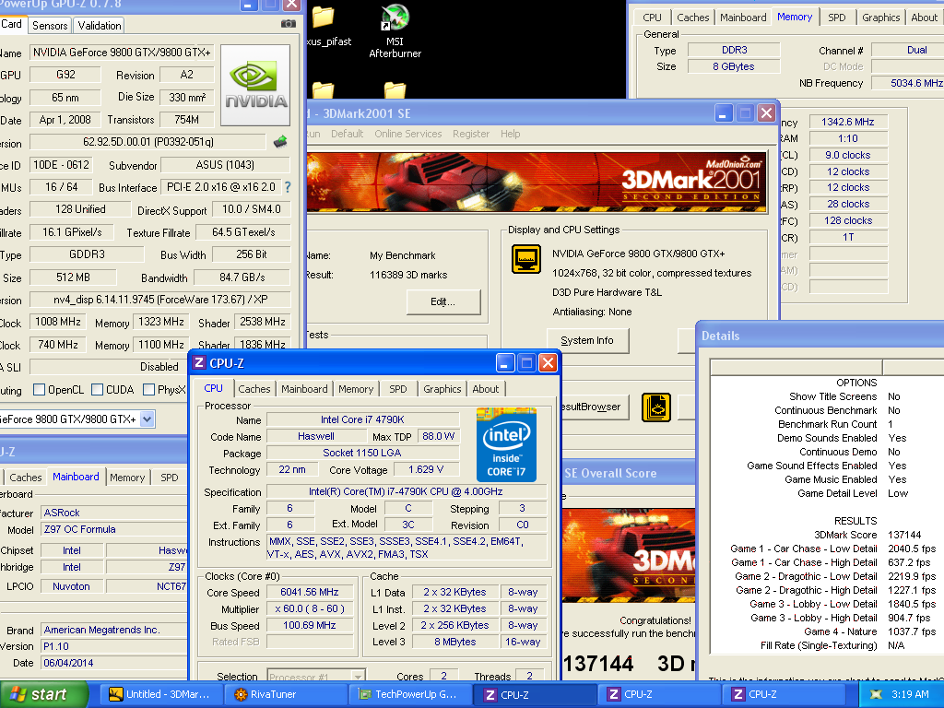Enable the CUDA checkbox in GPU-Z
944x708 pixels.
(x=97, y=390)
